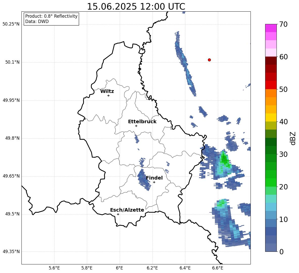Screen dimensions: 299x273
Task: Click the Product: 0.8° Reflectivity text
Action: (51, 16)
